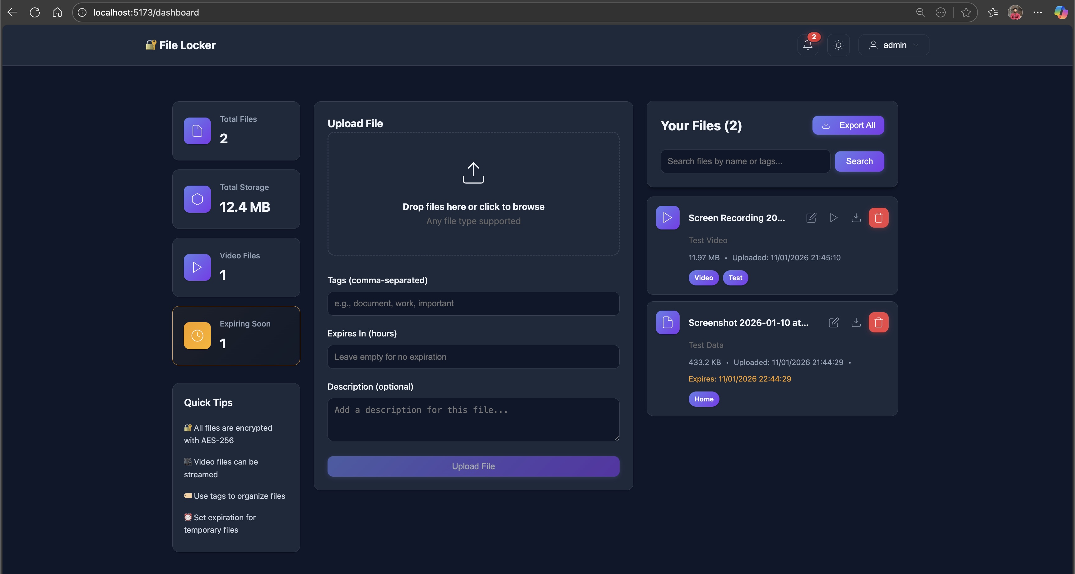Image resolution: width=1075 pixels, height=574 pixels.
Task: Click the Screenshot 2026-01-10 at... file name
Action: pyautogui.click(x=748, y=322)
